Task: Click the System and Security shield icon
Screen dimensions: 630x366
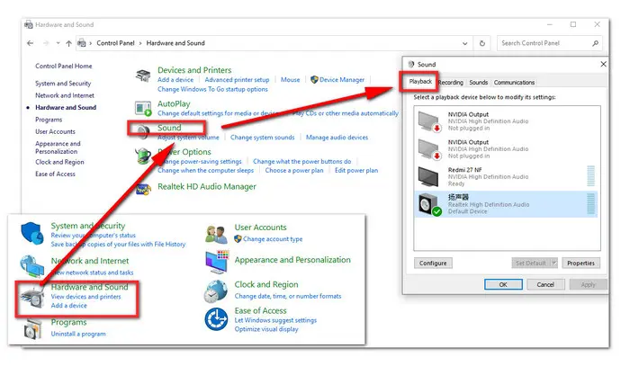Action: (32, 233)
